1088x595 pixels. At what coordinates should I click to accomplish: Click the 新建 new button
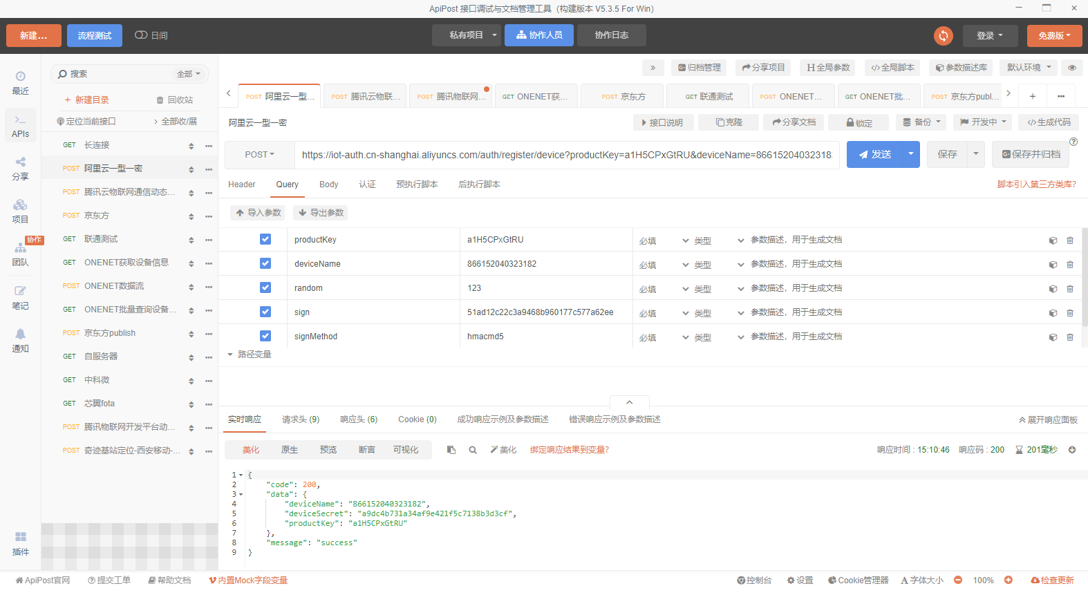click(34, 35)
